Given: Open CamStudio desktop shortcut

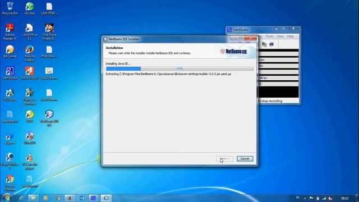Looking at the screenshot, I should 10,73.
